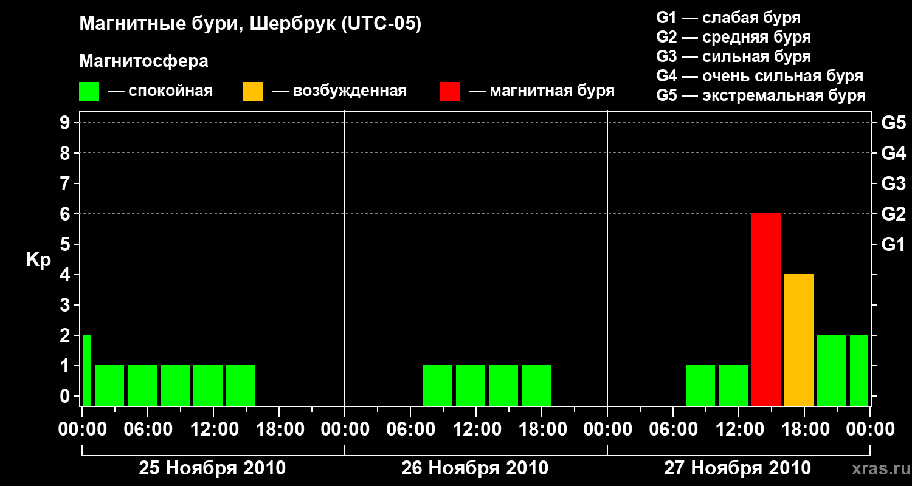Click the right-axis 'G4' level label
This screenshot has height=486, width=912.
tap(893, 154)
